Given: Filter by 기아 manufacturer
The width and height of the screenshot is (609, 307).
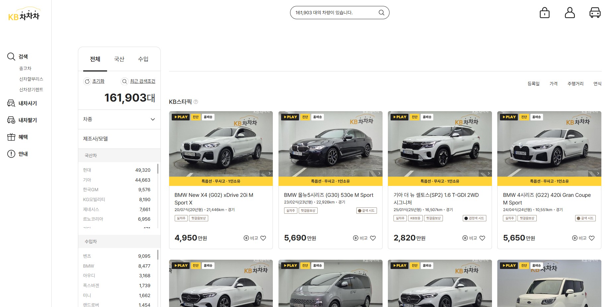Looking at the screenshot, I should click(117, 180).
